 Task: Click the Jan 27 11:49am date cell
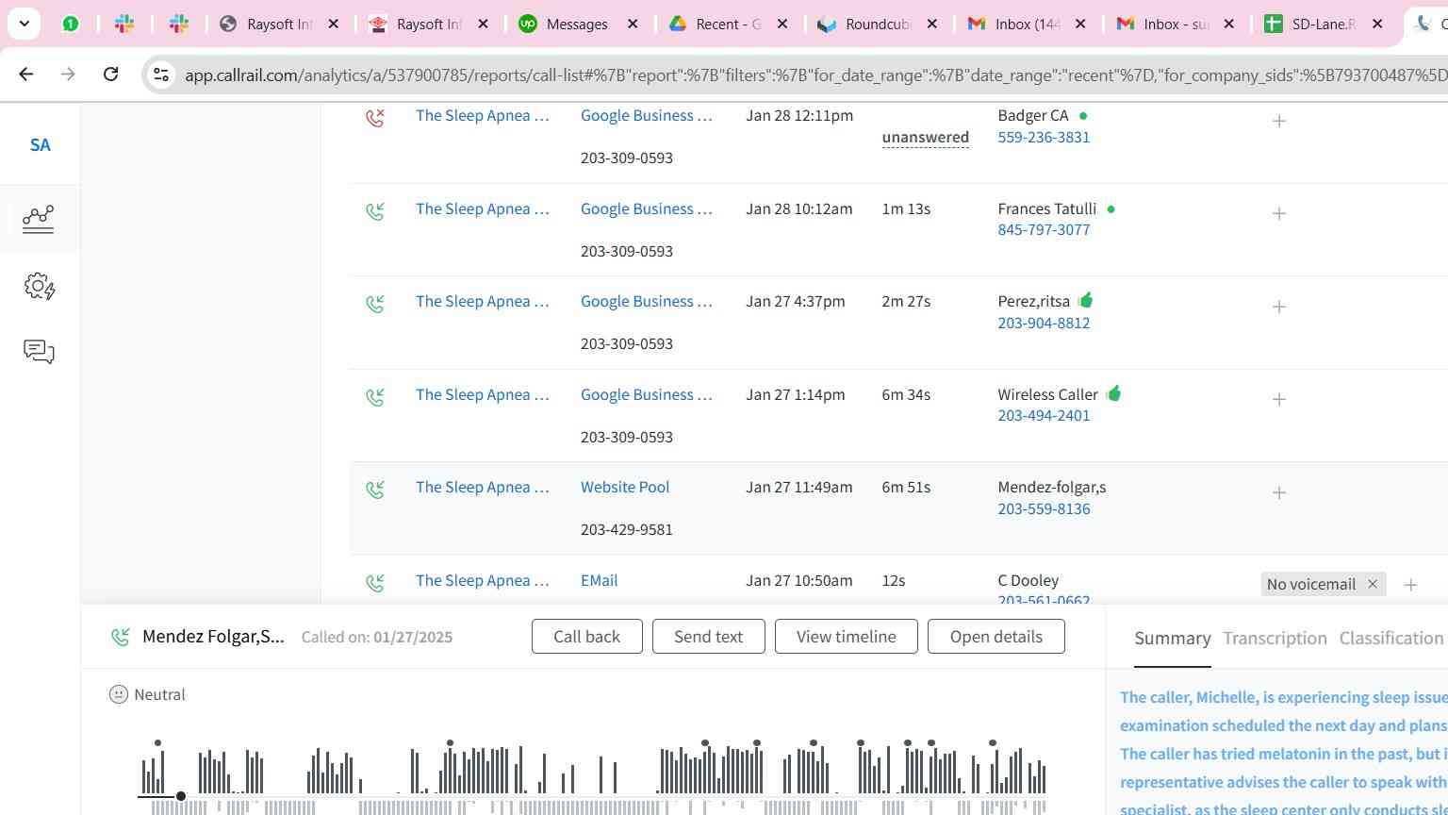tap(798, 488)
